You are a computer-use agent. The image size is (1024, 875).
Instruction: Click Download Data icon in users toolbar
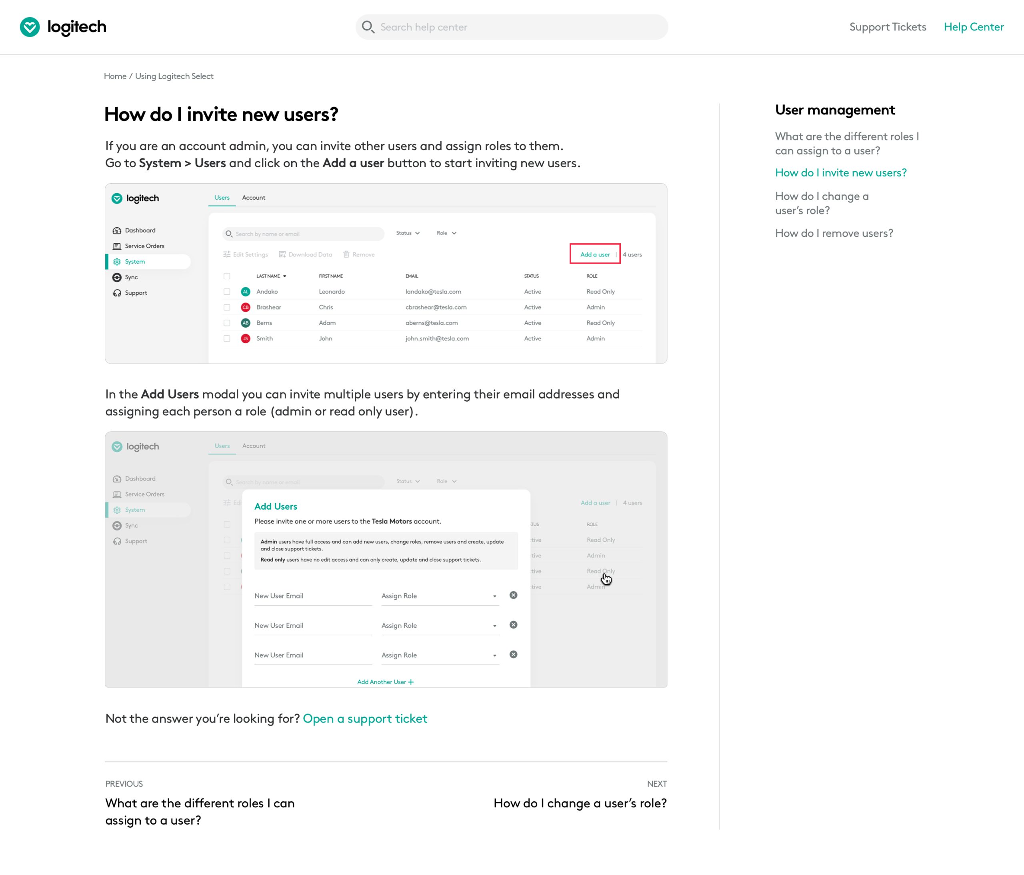click(282, 254)
